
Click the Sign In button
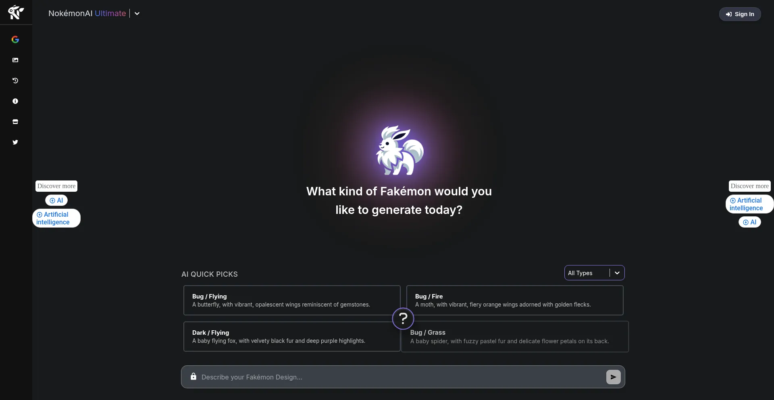click(x=740, y=14)
